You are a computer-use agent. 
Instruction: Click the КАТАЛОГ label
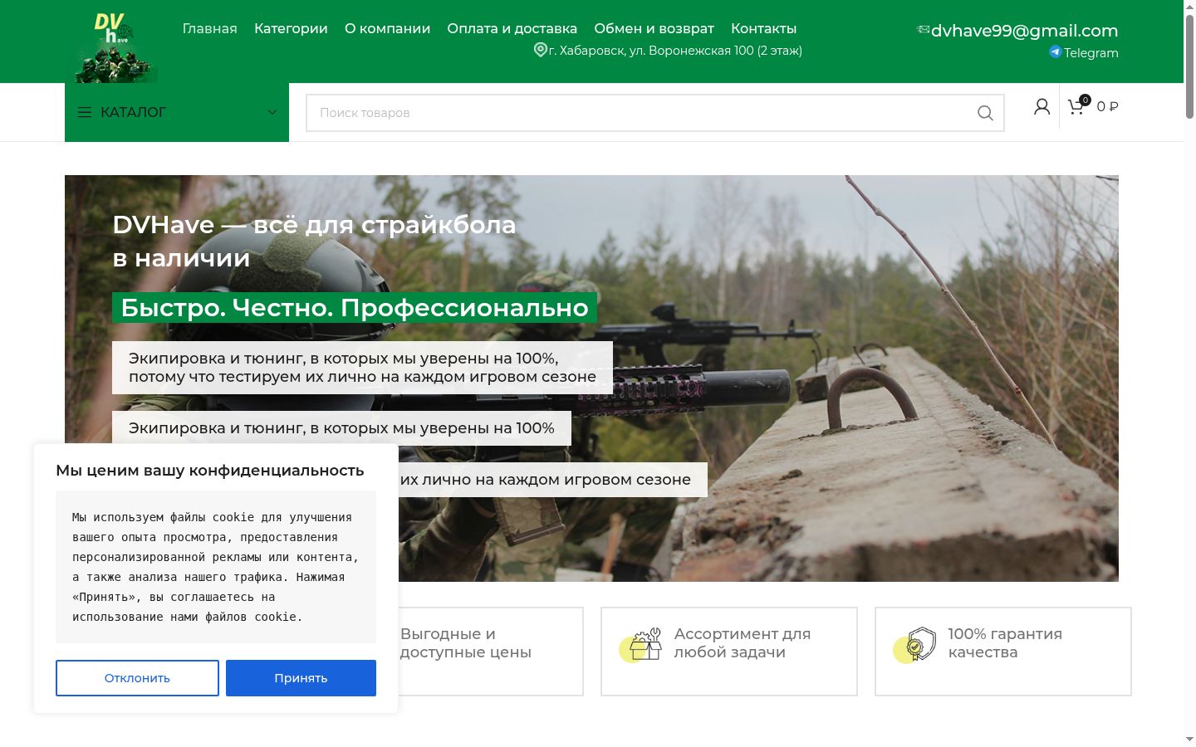[x=133, y=112]
